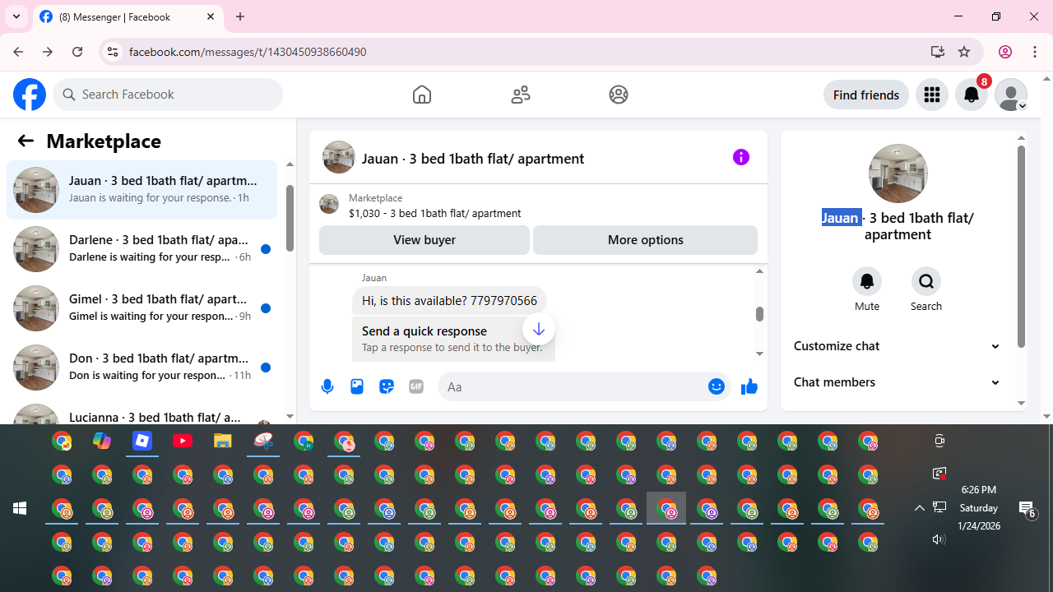Click the right info panel scrollbar
The image size is (1053, 592).
coord(1021,247)
